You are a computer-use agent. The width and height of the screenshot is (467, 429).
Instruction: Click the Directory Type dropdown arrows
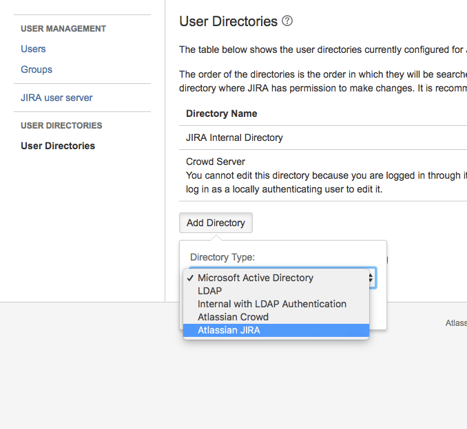point(371,278)
